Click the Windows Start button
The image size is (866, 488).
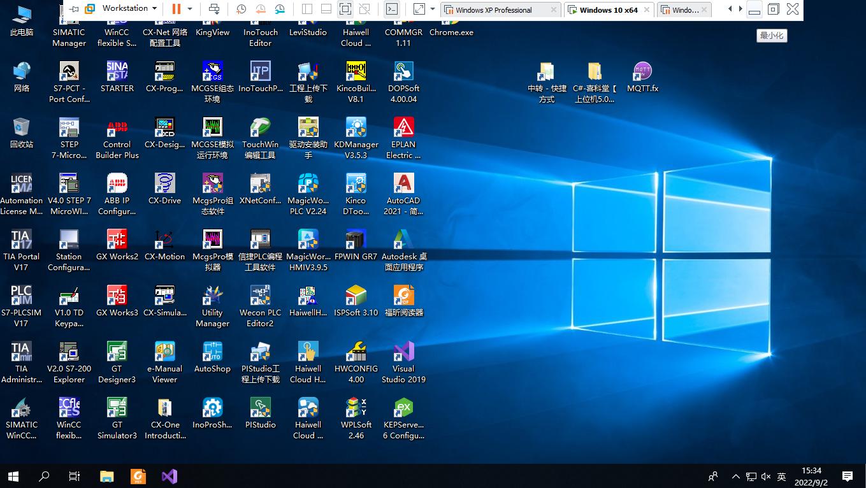(x=13, y=476)
